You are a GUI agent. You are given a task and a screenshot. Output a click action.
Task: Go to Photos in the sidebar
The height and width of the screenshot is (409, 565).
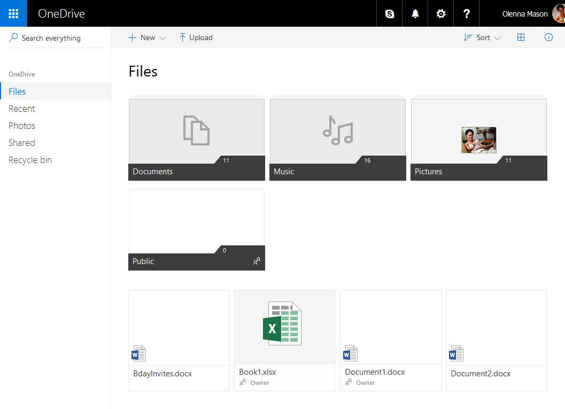coord(22,126)
